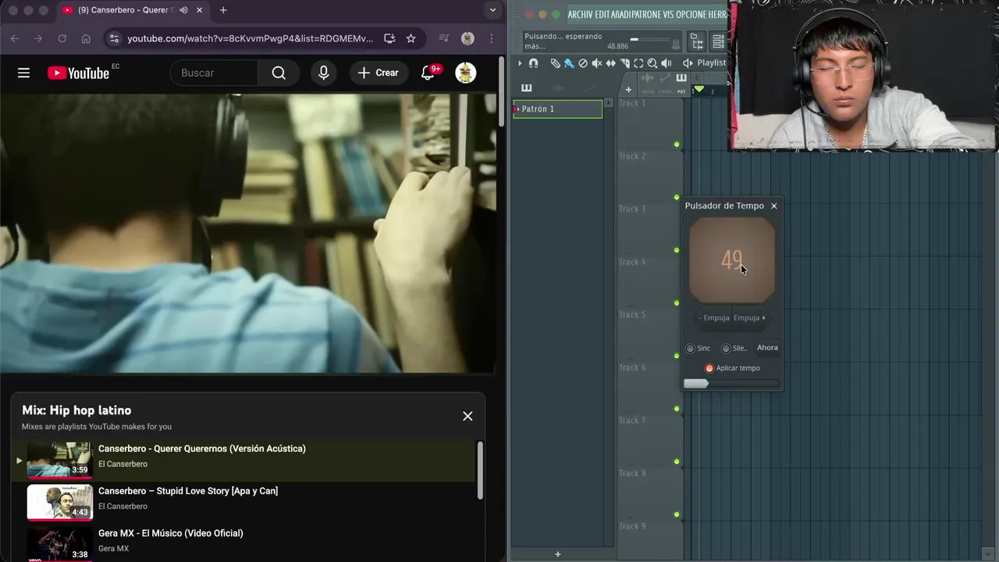Screen dimensions: 999x562
Task: Select the pencil Draw tool in FL Studio
Action: pos(555,63)
